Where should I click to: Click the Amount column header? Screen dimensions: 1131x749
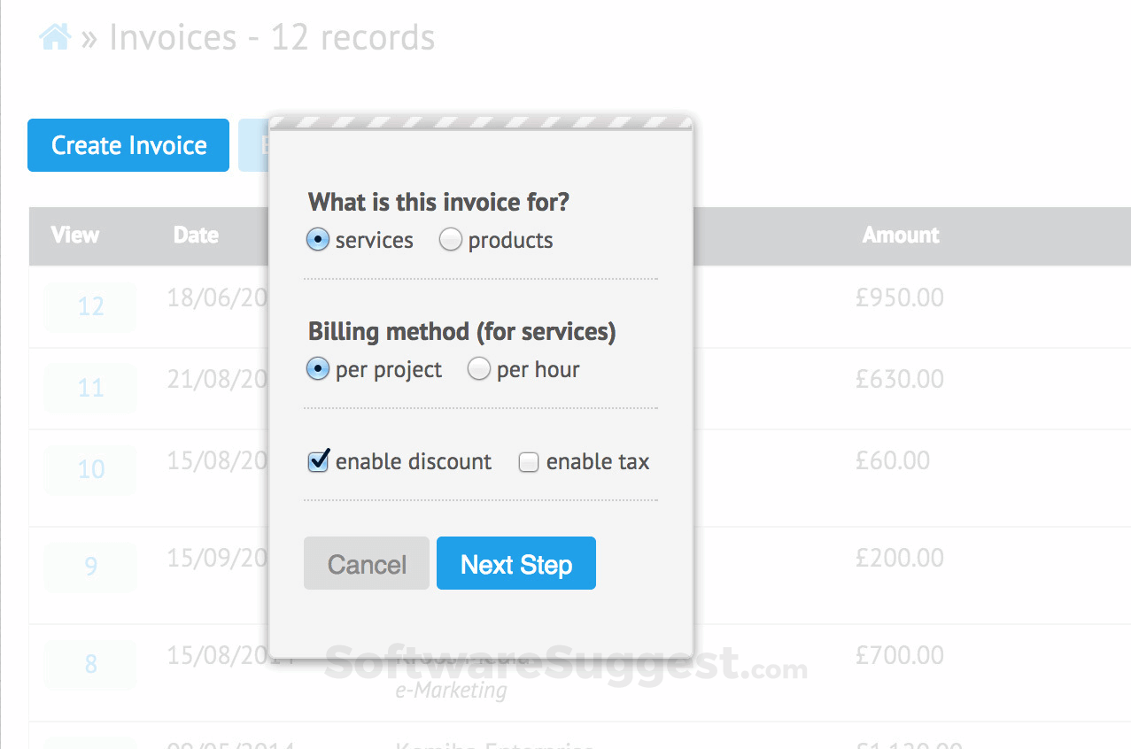(x=901, y=236)
